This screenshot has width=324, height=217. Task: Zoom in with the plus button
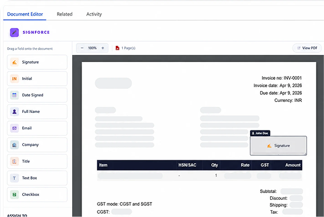point(103,48)
